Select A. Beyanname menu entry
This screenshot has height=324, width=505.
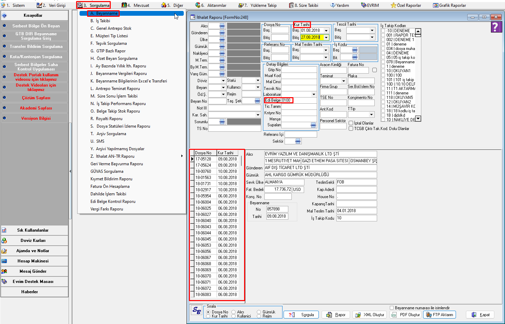pyautogui.click(x=132, y=13)
